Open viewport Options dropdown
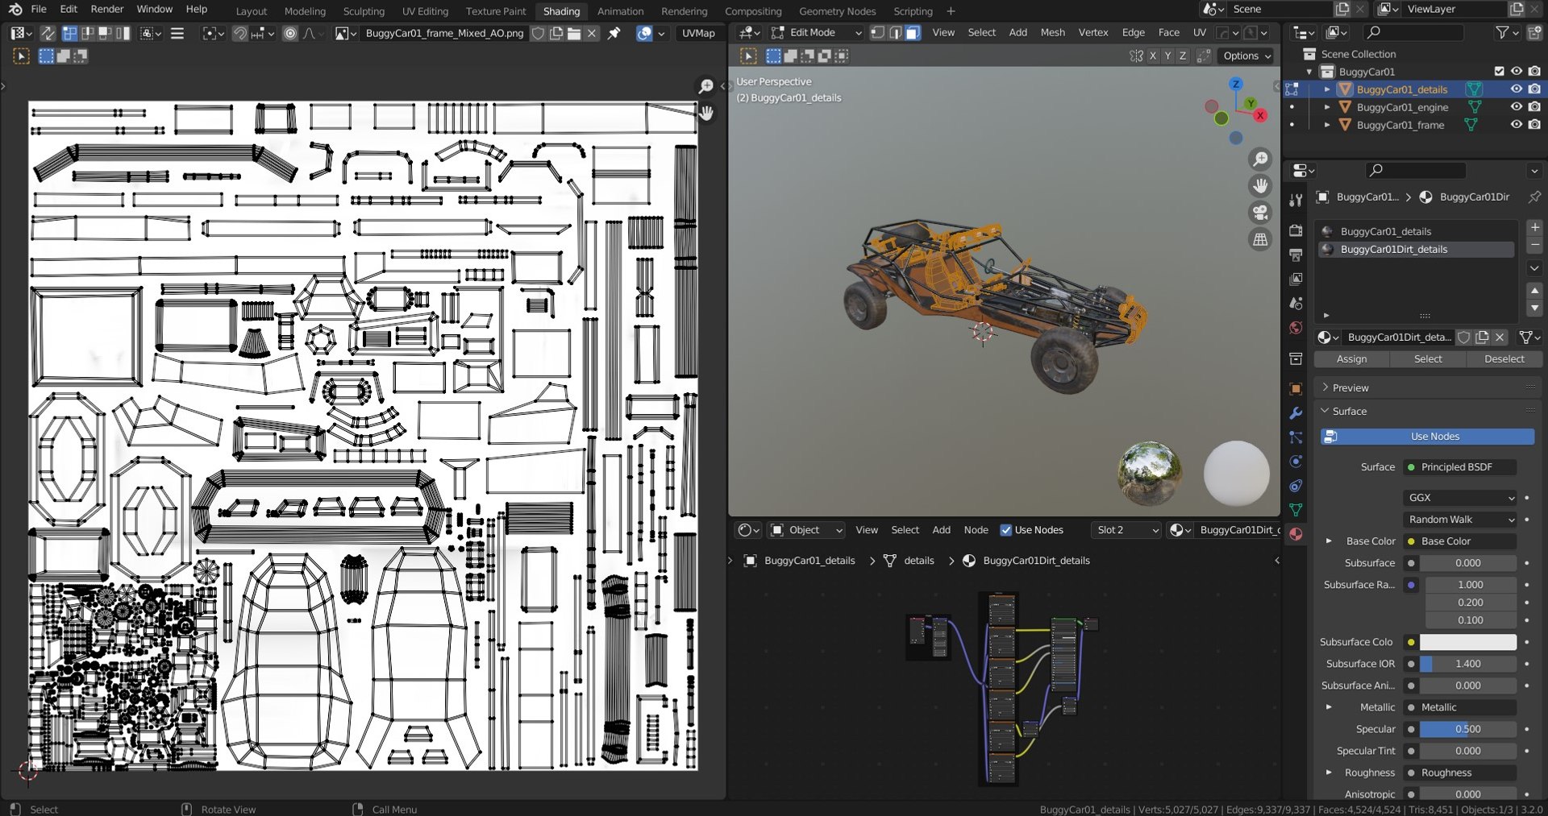 (x=1246, y=56)
